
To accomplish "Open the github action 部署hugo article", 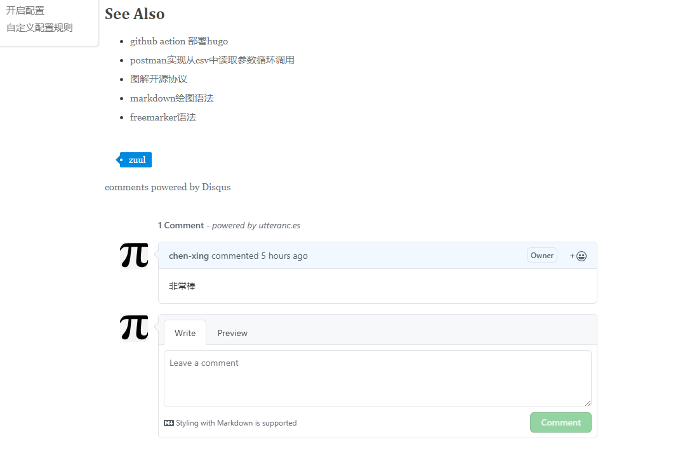I will click(178, 41).
